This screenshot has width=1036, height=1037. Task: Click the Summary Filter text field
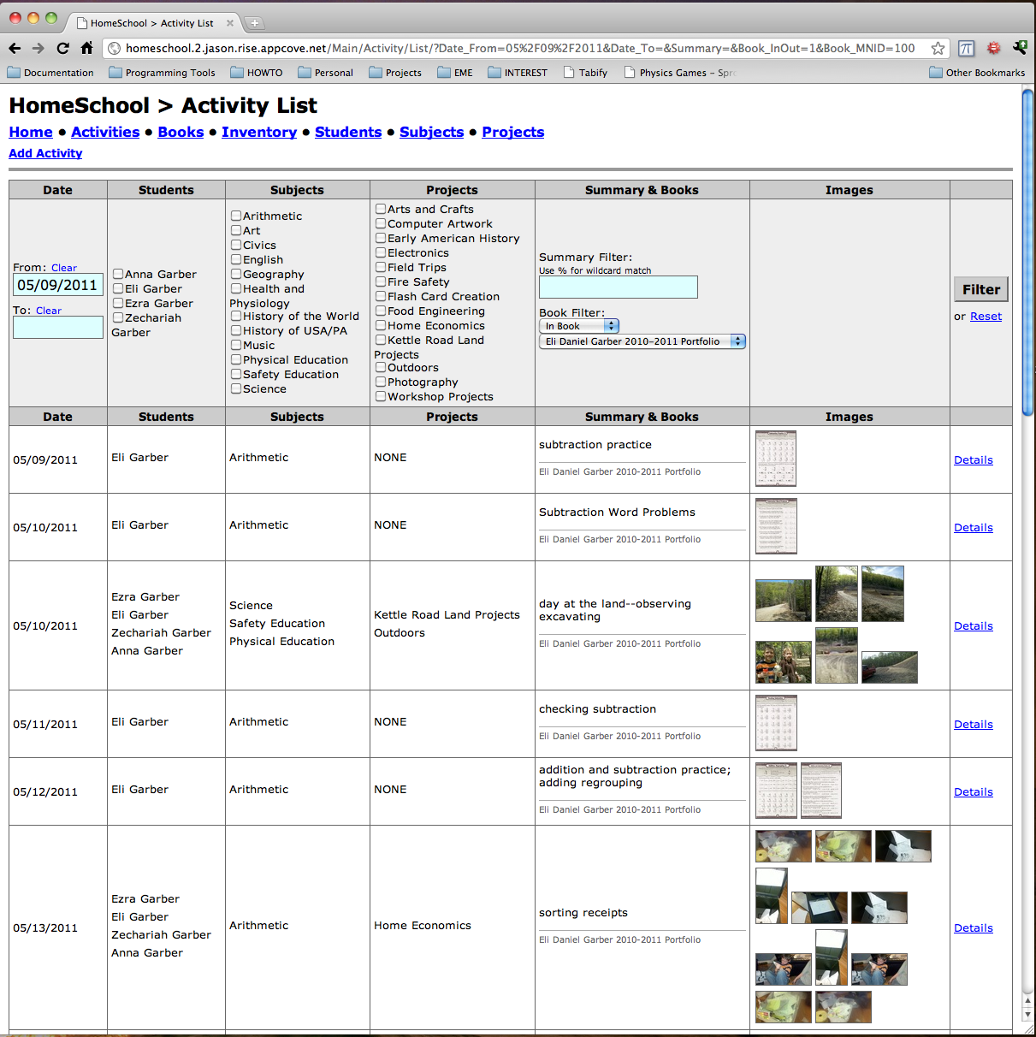(618, 287)
